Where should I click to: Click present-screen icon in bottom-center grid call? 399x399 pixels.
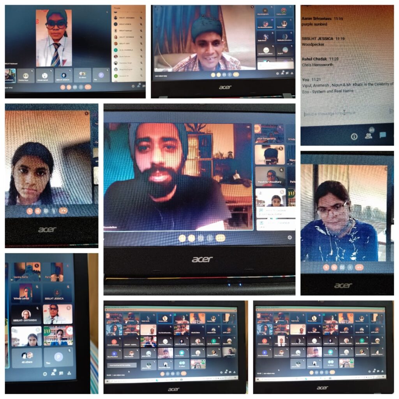[x=173, y=374]
